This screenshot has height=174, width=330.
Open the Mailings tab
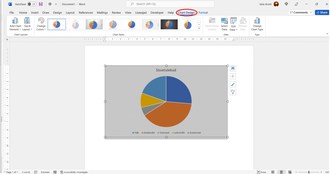tap(102, 13)
